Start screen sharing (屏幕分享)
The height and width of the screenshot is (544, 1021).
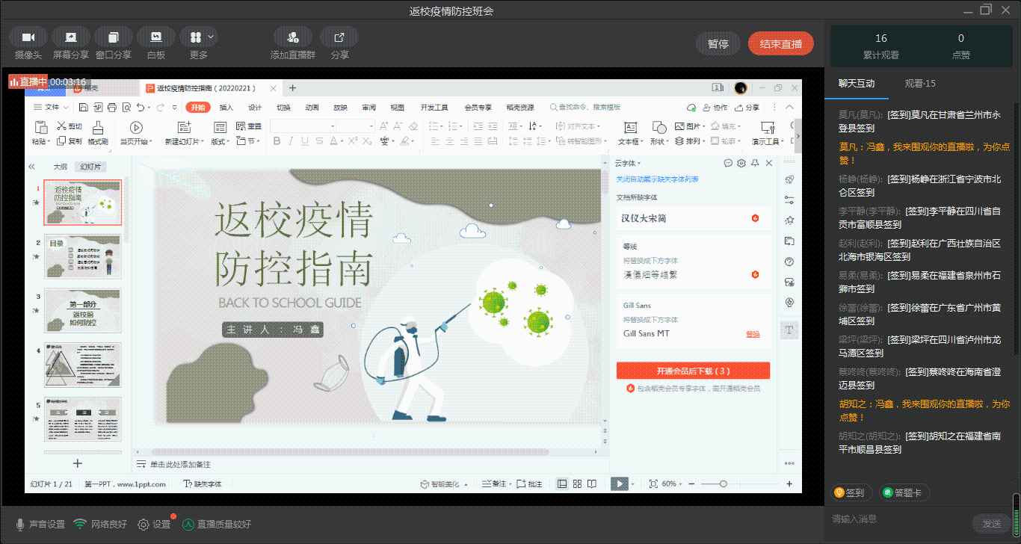click(x=71, y=37)
